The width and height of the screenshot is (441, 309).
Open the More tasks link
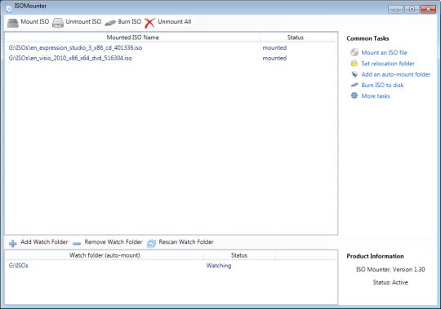coord(376,96)
